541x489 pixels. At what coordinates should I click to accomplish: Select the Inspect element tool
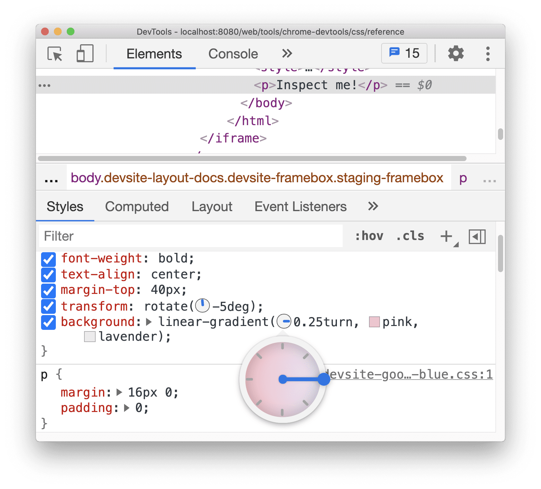(54, 54)
